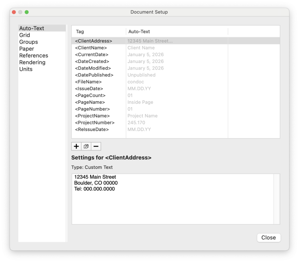Click the 'Client Name' auto-text value
Viewport: 299px width, 262px height.
pyautogui.click(x=141, y=48)
